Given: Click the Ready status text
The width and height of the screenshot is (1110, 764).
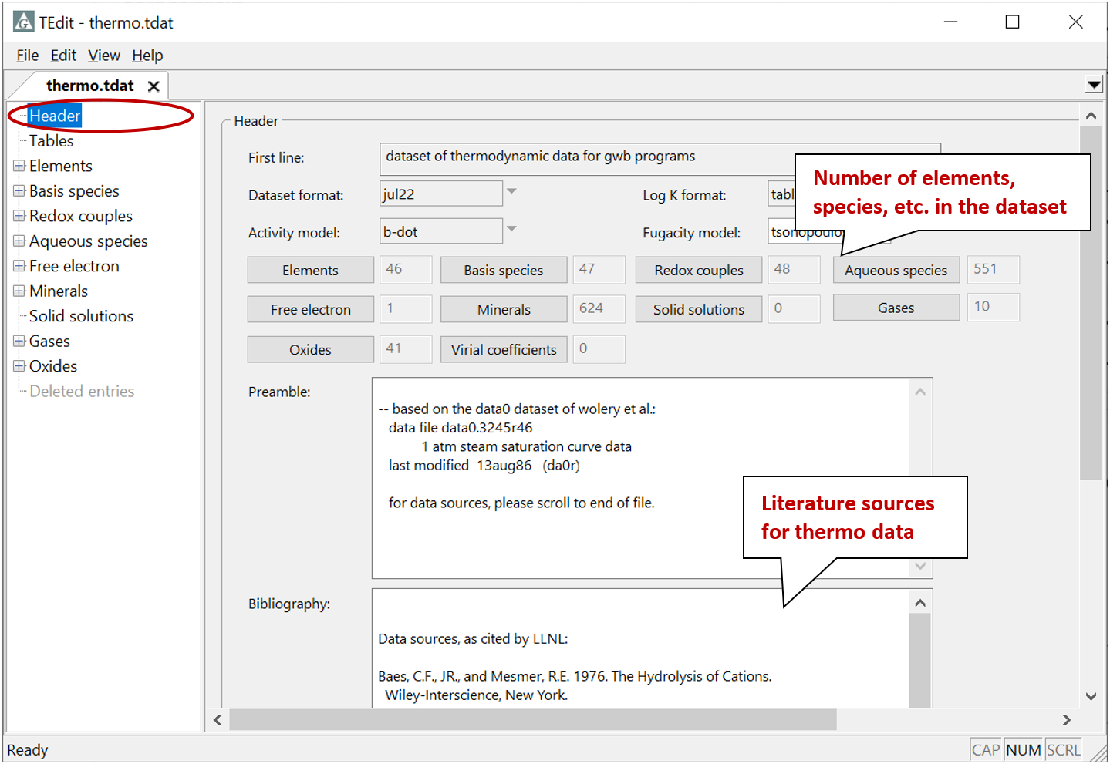Looking at the screenshot, I should [x=28, y=750].
